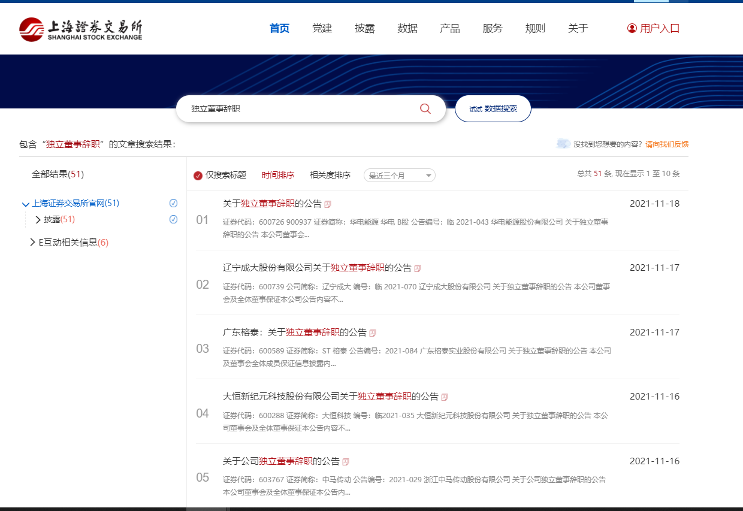
Task: Toggle the 仅搜索标题 checkbox
Action: [x=198, y=175]
